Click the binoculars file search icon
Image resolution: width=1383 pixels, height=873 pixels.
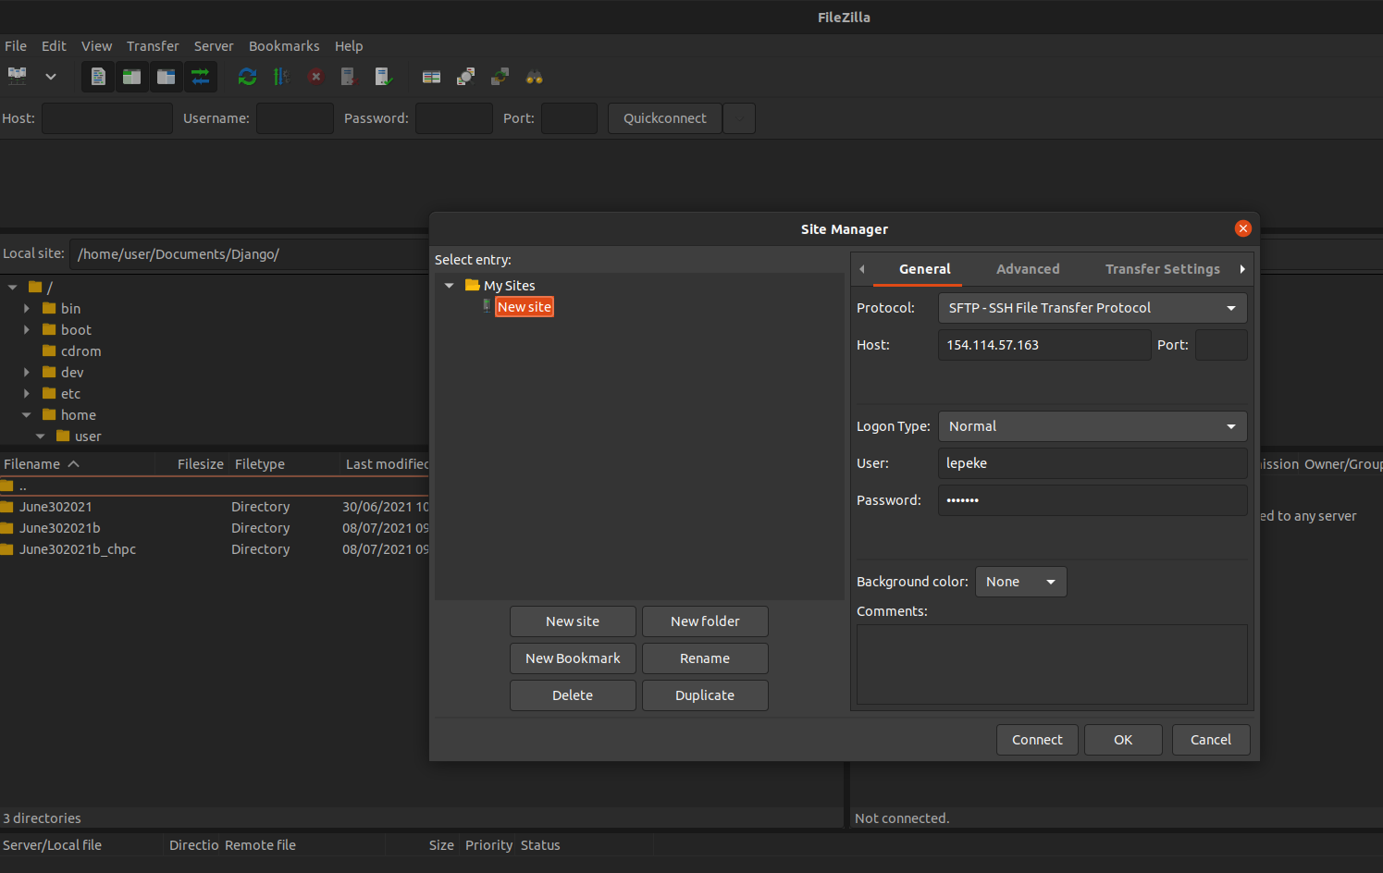pos(534,77)
